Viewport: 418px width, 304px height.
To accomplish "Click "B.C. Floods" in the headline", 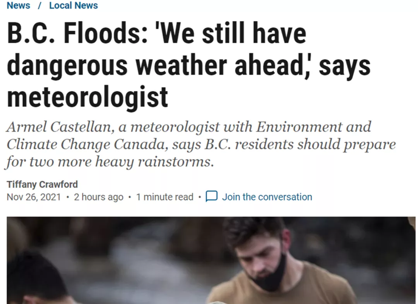I will coord(73,34).
